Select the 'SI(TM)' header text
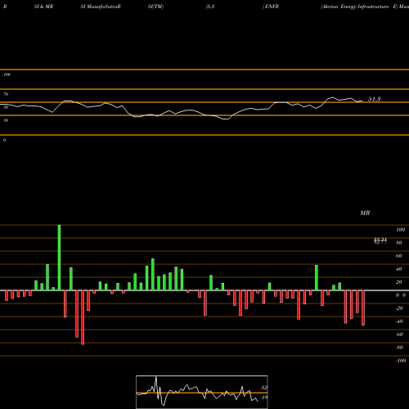The image size is (409, 409). [x=155, y=7]
